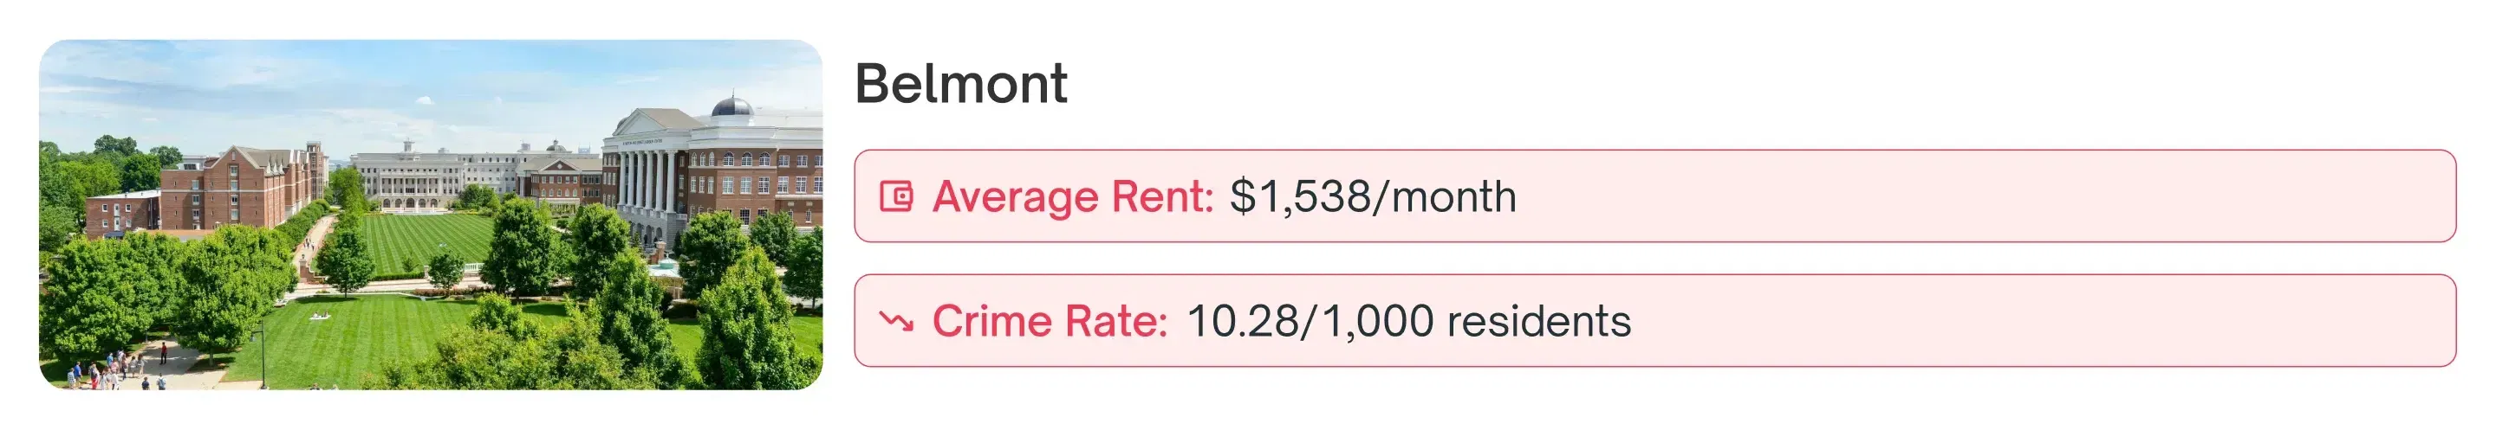Click the downward trend arrow icon
The height and width of the screenshot is (430, 2496).
tap(896, 321)
